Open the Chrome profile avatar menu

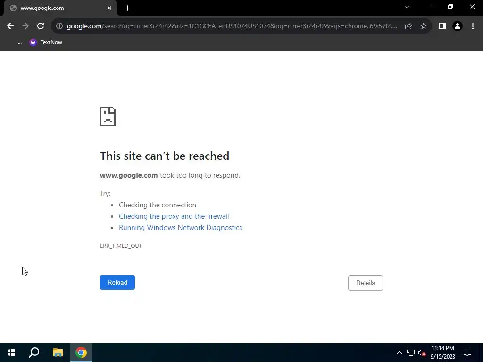tap(458, 26)
